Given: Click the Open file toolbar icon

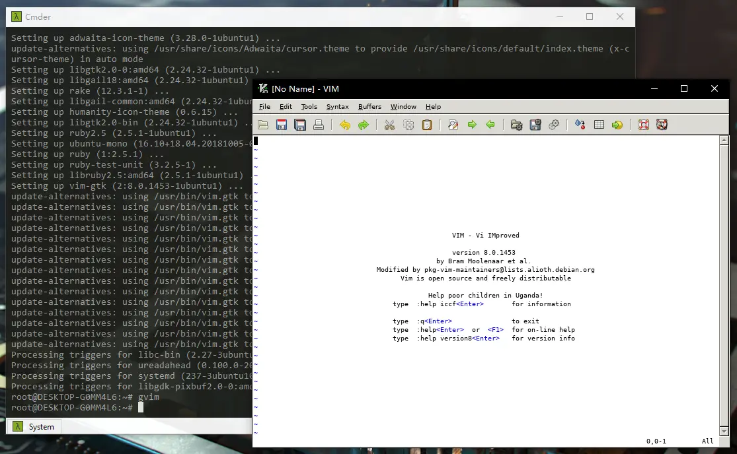Looking at the screenshot, I should pyautogui.click(x=263, y=125).
